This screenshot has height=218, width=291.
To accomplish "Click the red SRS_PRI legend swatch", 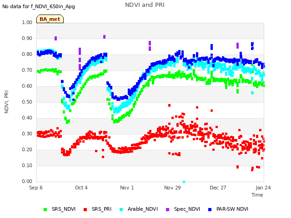I will 85,209.
